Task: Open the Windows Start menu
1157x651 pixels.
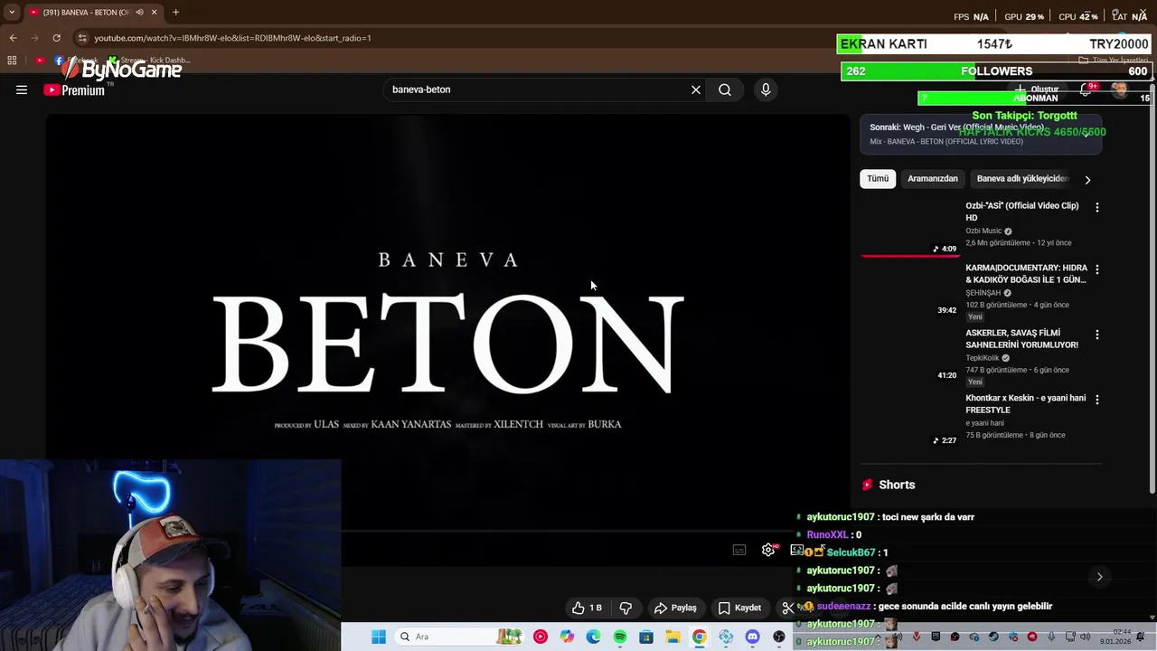Action: coord(379,637)
